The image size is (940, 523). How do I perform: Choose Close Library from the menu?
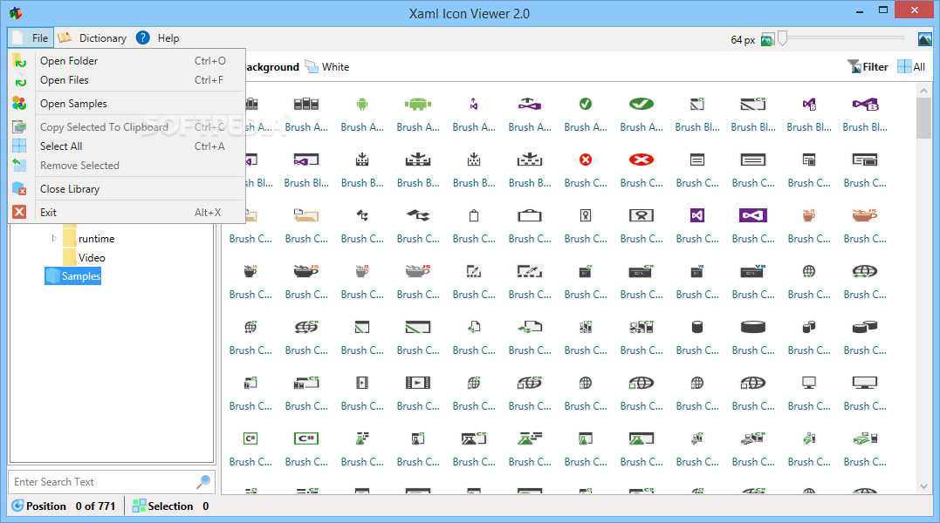[127, 188]
